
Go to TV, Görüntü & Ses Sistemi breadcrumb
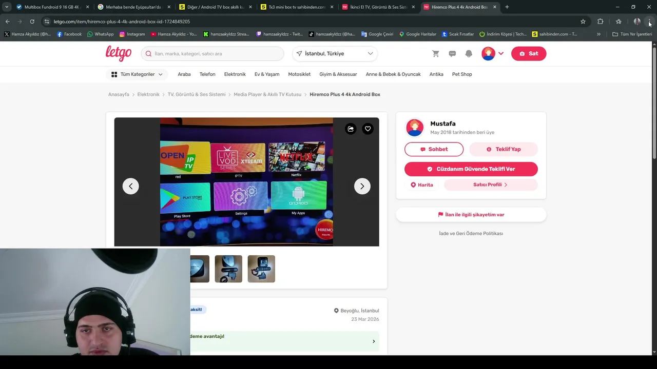197,94
